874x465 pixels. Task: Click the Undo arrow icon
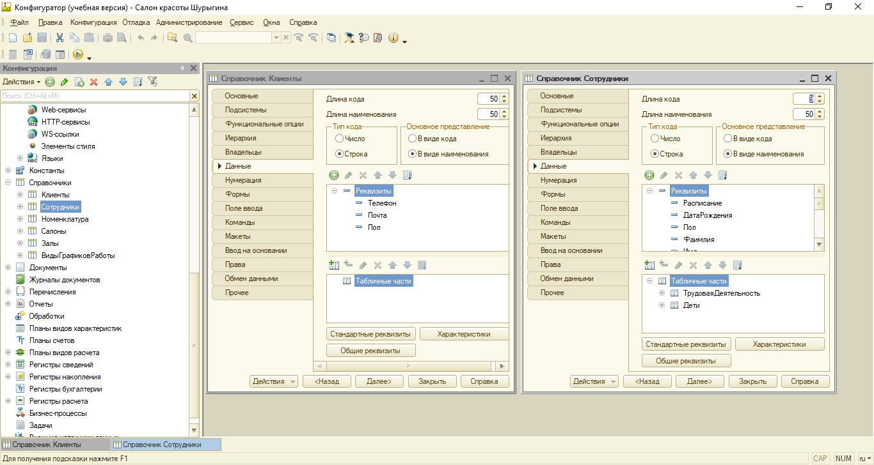click(140, 38)
